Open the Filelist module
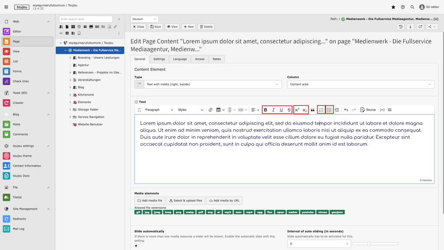Image resolution: width=444 pixels, height=250 pixels. point(27,197)
